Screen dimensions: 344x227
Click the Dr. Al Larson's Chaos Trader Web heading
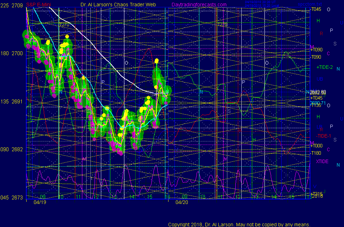click(x=118, y=5)
